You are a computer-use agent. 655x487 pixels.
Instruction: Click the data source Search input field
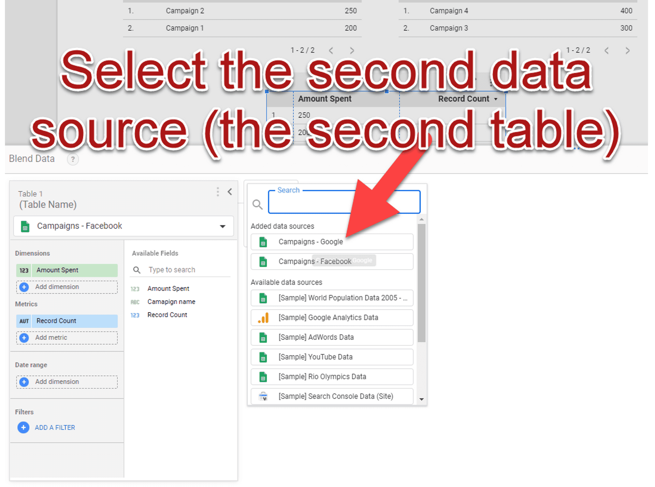point(344,202)
